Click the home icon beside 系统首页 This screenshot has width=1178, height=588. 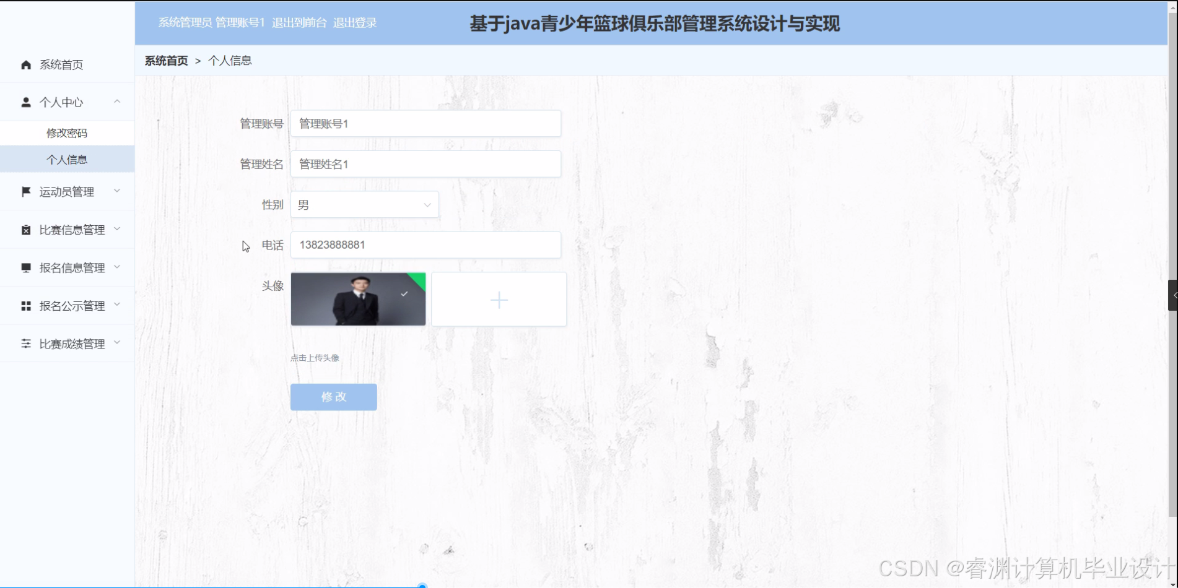[x=26, y=64]
